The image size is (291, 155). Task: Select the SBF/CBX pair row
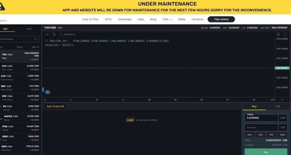point(20,88)
